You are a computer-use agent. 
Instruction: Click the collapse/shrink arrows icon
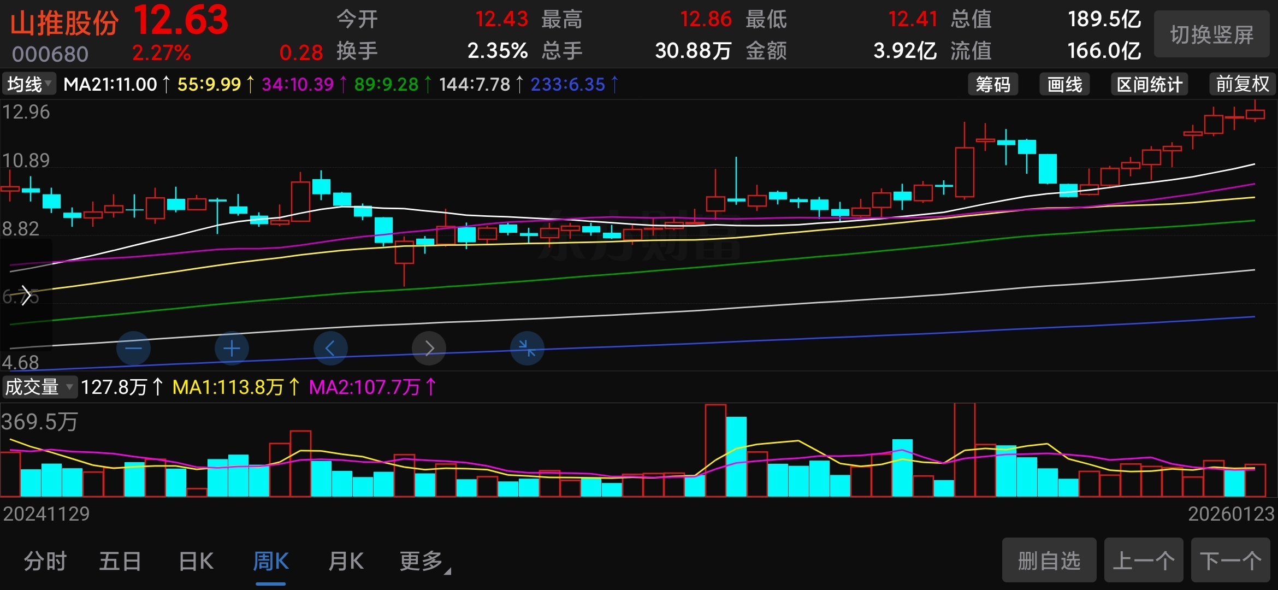point(526,349)
